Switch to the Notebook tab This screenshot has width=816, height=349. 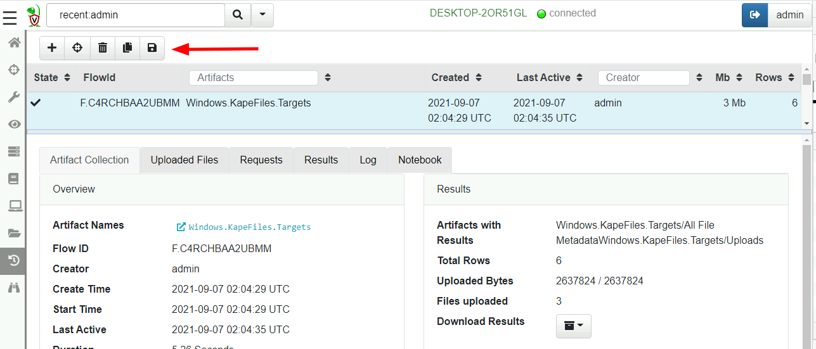(x=420, y=160)
